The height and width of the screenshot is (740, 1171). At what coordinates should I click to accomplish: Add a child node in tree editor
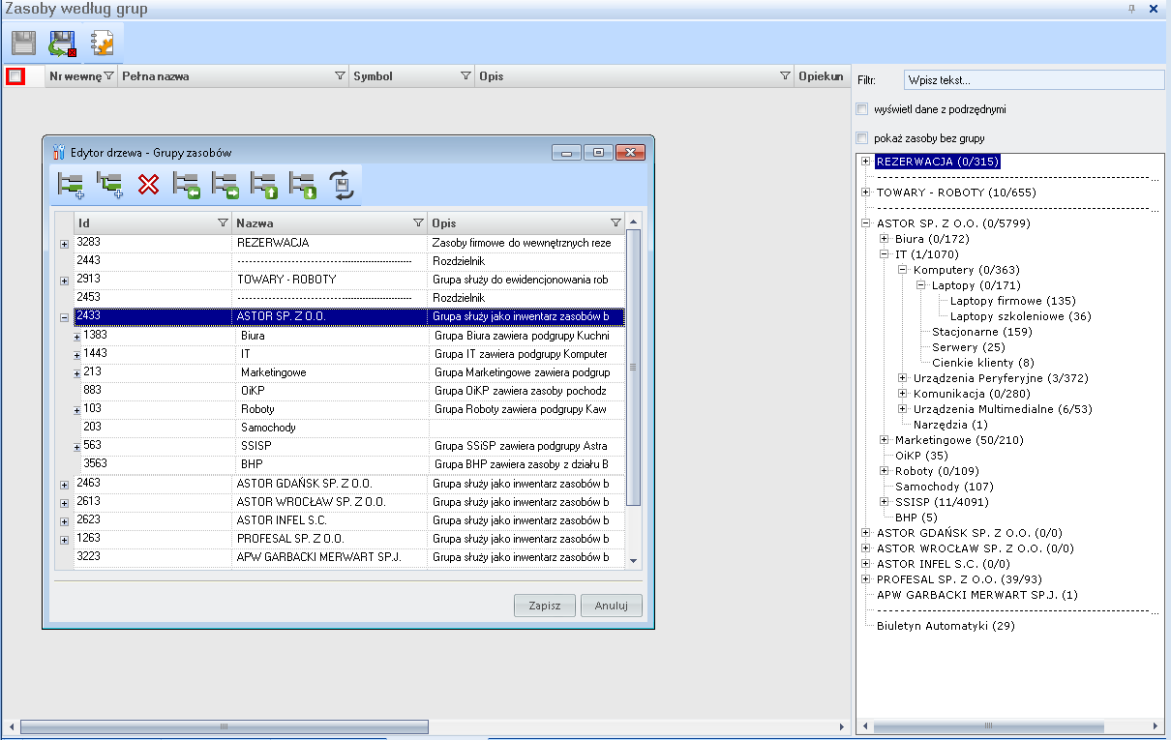coord(109,184)
